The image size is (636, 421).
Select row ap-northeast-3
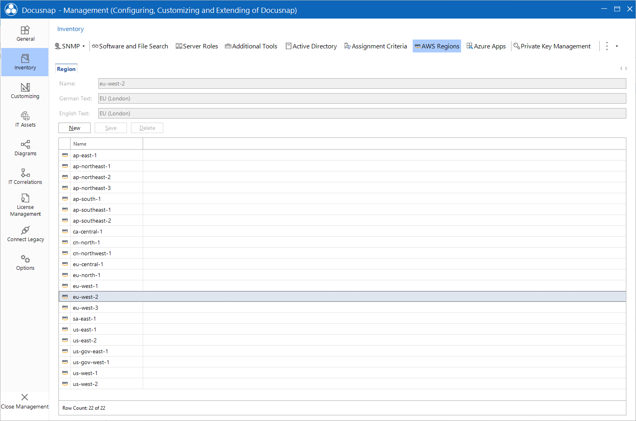point(342,188)
